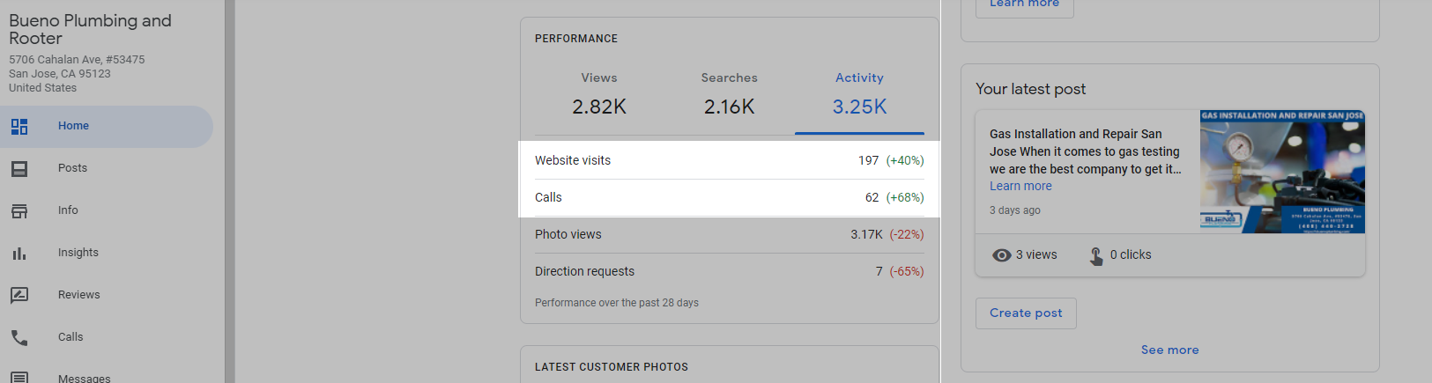The height and width of the screenshot is (383, 1432).
Task: Click the eye views icon on latest post
Action: (1001, 255)
